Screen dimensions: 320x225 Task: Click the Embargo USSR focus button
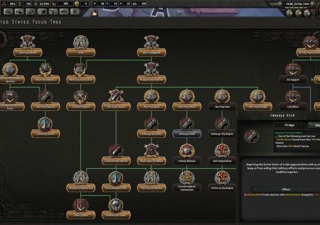click(187, 134)
